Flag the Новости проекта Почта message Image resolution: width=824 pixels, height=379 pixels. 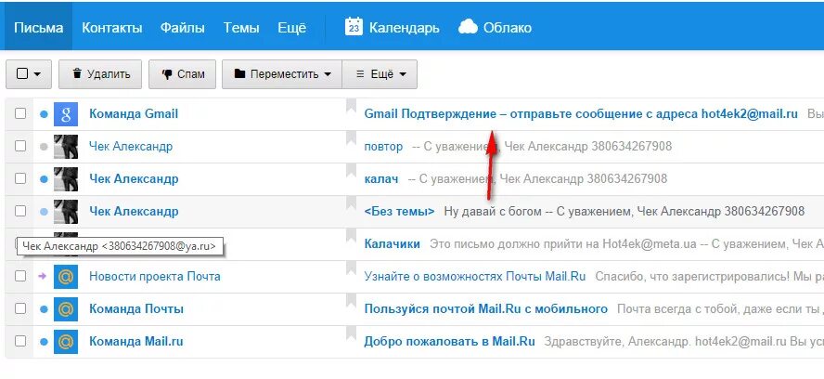coord(351,269)
